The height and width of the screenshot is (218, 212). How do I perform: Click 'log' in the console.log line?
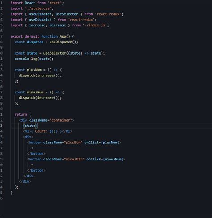pyautogui.click(x=34, y=59)
